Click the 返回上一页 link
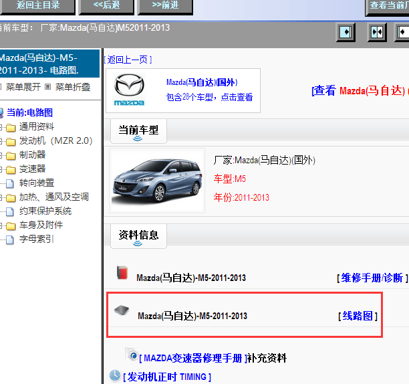The width and height of the screenshot is (409, 384). click(128, 60)
